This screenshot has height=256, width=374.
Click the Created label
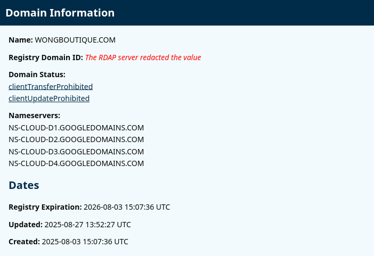click(x=24, y=242)
